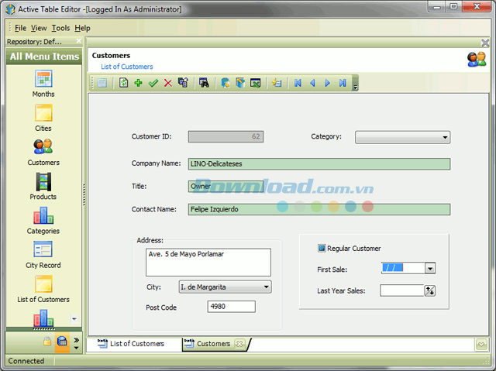Toggle the Regular Customer checkbox
The image size is (496, 371).
(322, 249)
